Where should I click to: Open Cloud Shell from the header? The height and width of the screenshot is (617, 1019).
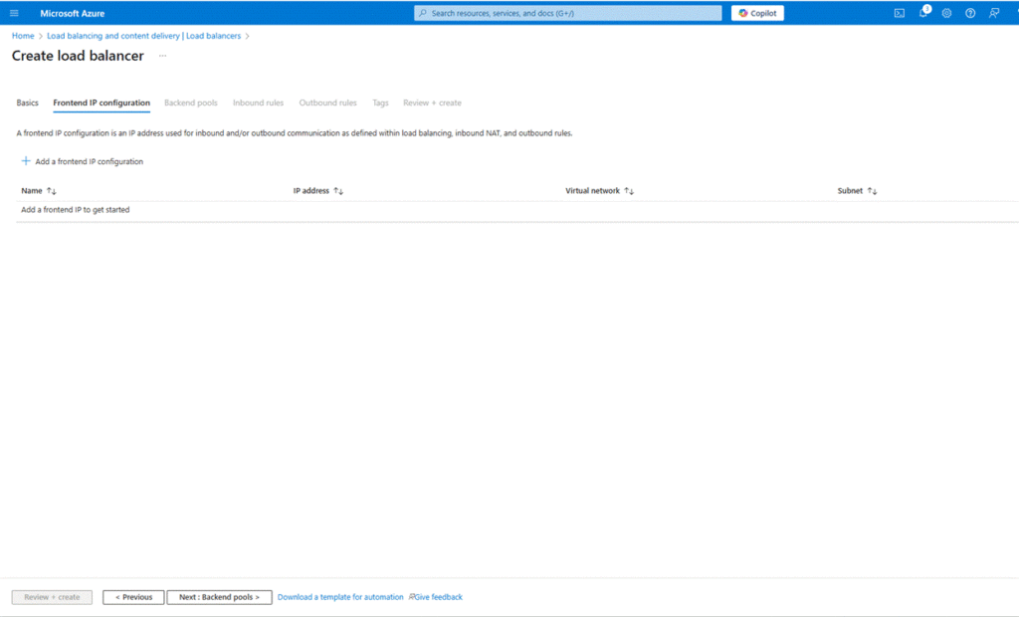click(x=899, y=13)
